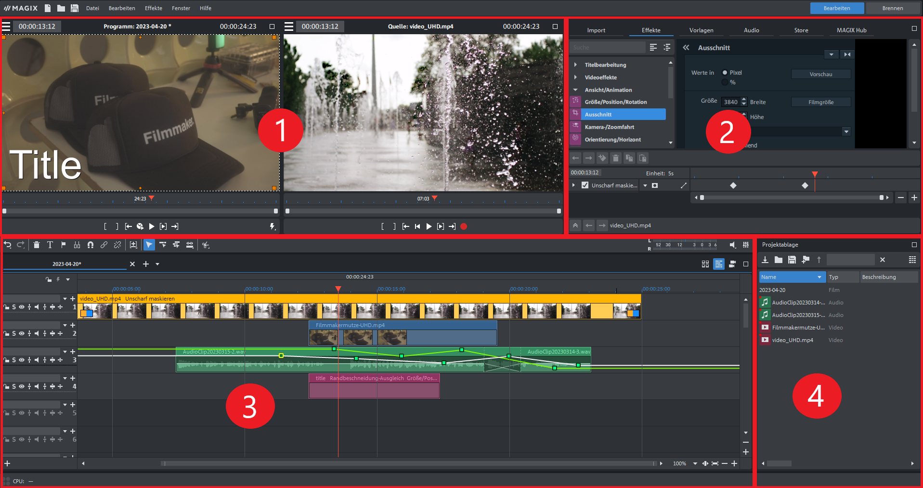This screenshot has height=488, width=923.
Task: Open the Name column dropdown in Projektablage
Action: [819, 277]
